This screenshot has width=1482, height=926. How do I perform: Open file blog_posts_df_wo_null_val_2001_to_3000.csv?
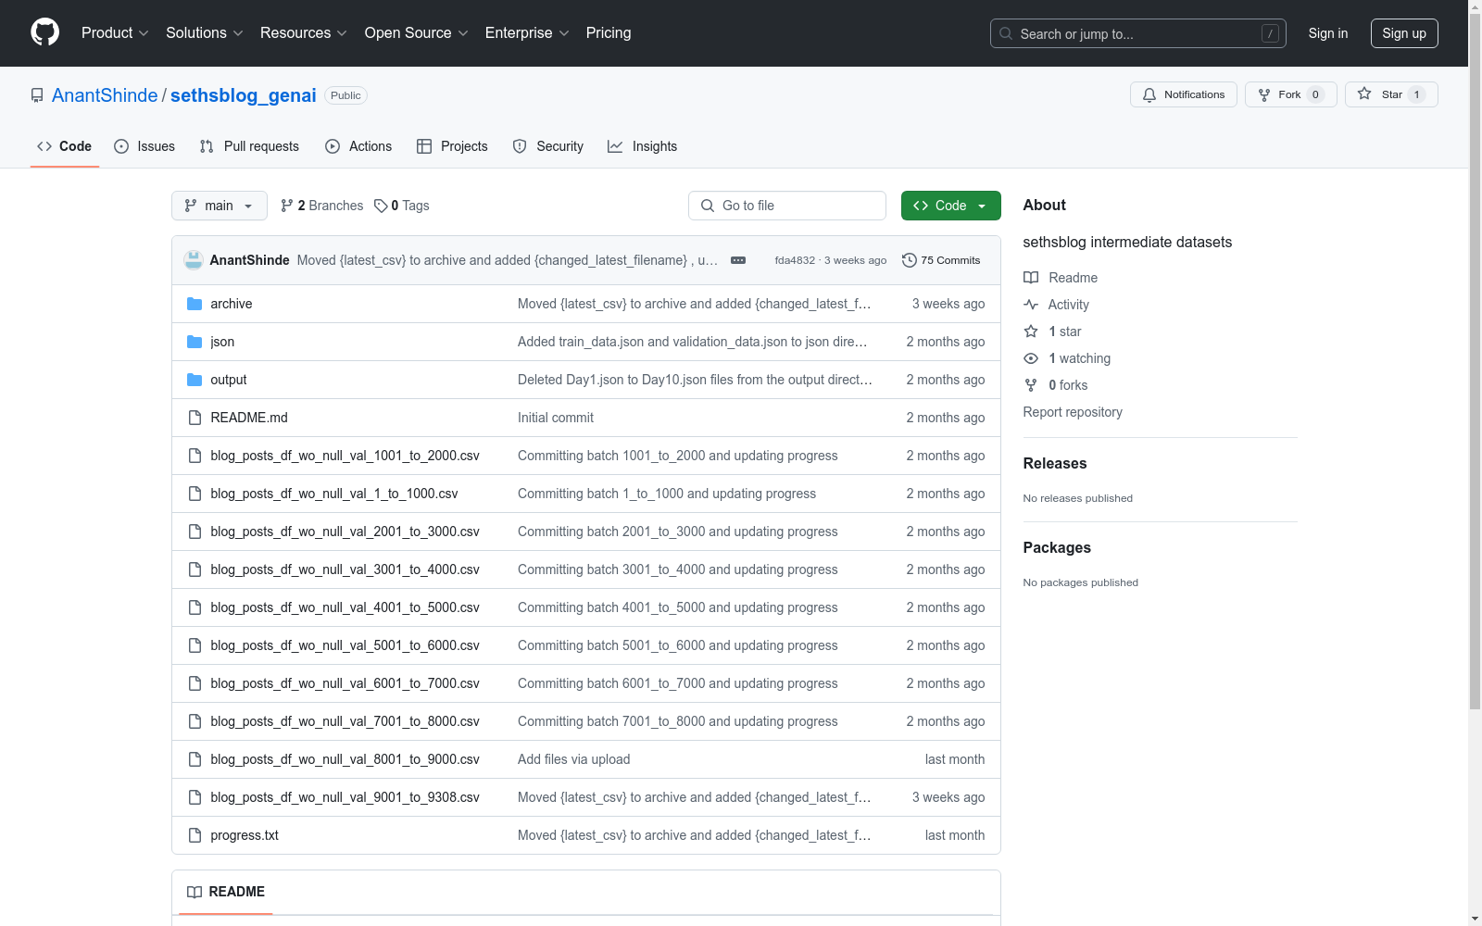coord(345,532)
